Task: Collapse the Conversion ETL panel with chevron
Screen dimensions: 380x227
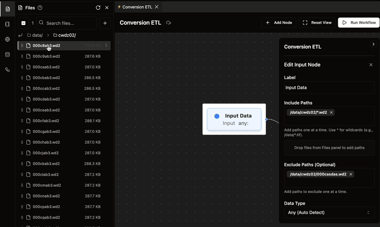Action: 374,44
